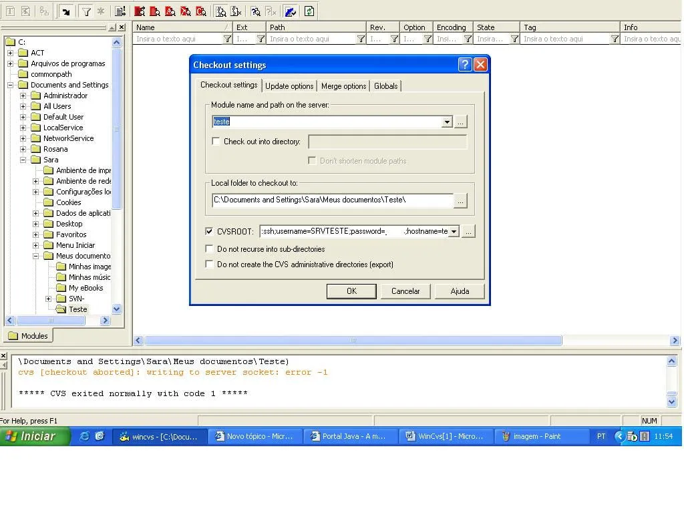Switch to the Update options tab
The width and height of the screenshot is (684, 513).
tap(289, 86)
